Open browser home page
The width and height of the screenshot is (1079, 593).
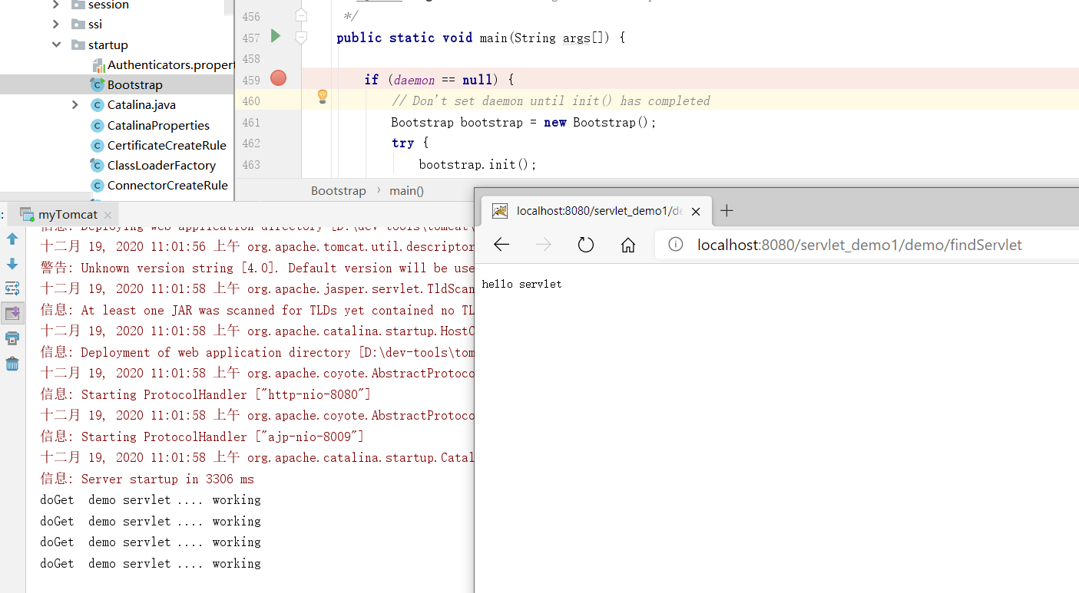tap(628, 245)
